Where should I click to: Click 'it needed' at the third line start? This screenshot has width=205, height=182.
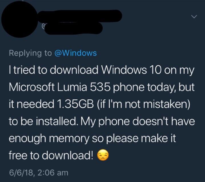(31, 104)
